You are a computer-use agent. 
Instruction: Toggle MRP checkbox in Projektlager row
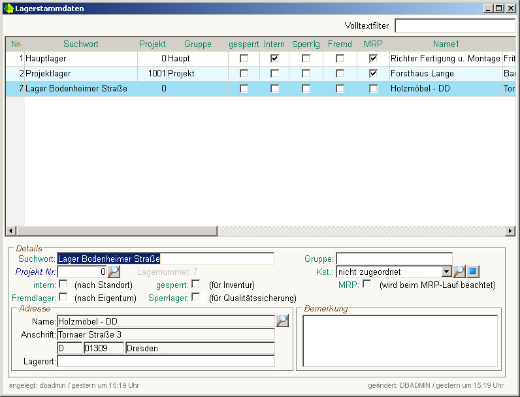373,73
